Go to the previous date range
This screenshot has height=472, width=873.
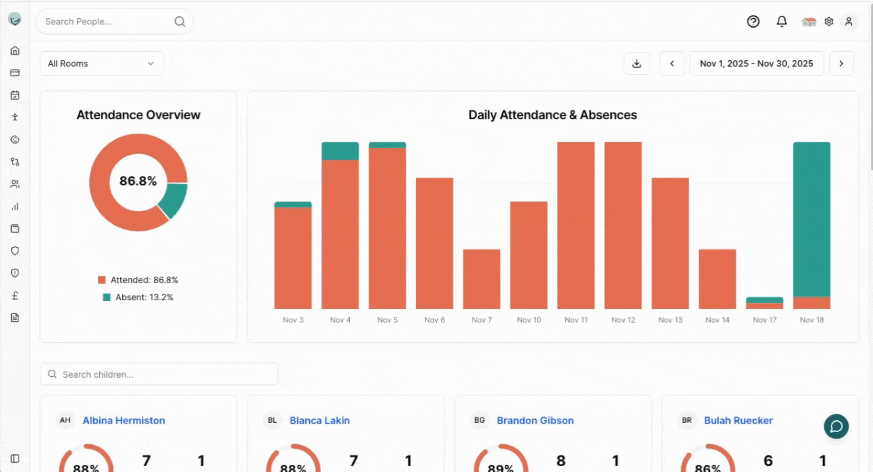pyautogui.click(x=672, y=64)
